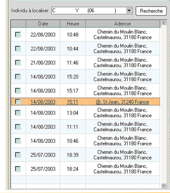The height and width of the screenshot is (193, 170).
Task: Sort by the Date column header
Action: (43, 24)
